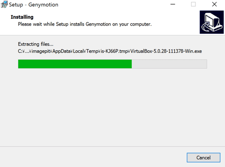Image resolution: width=225 pixels, height=167 pixels.
Task: Click the unfilled gray portion of progress bar
Action: click(x=169, y=64)
